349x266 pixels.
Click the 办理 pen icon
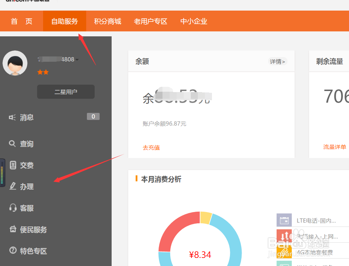[x=13, y=186]
